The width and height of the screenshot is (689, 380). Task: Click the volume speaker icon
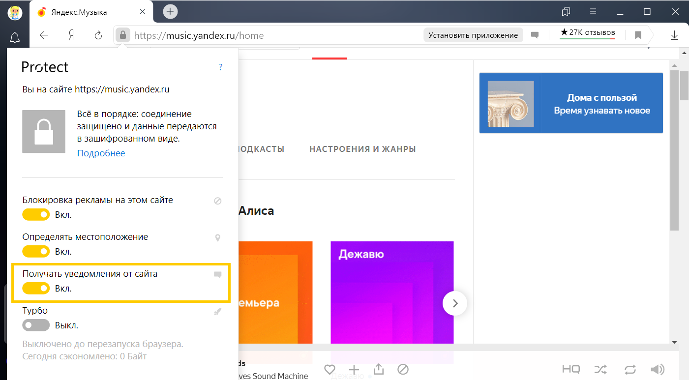[x=657, y=369]
